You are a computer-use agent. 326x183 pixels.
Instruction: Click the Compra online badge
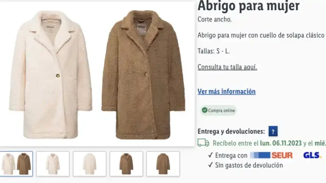218,110
